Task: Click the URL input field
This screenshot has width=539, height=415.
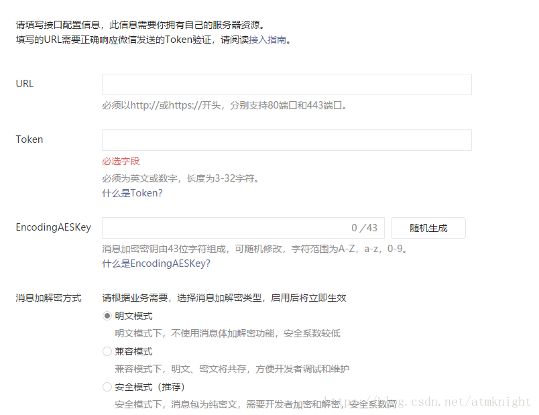Action: click(x=287, y=84)
